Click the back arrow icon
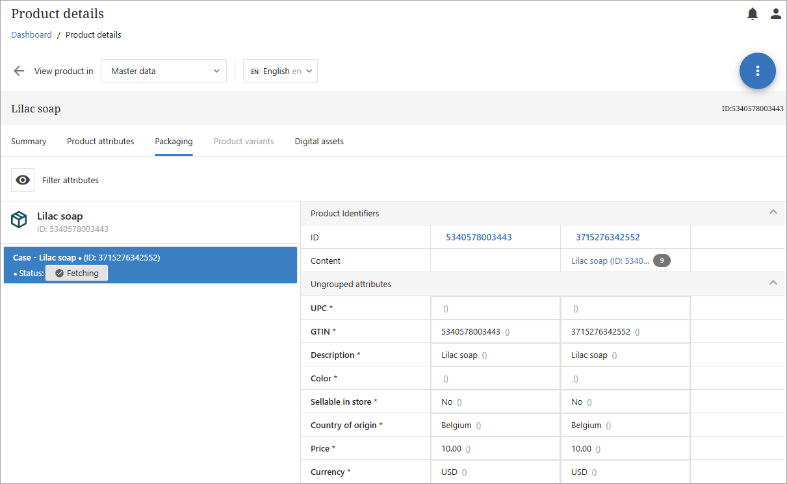Image resolution: width=787 pixels, height=484 pixels. [x=19, y=71]
